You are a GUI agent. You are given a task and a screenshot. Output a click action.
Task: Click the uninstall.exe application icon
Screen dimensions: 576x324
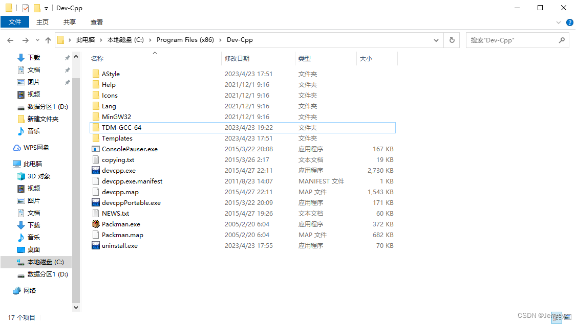96,246
